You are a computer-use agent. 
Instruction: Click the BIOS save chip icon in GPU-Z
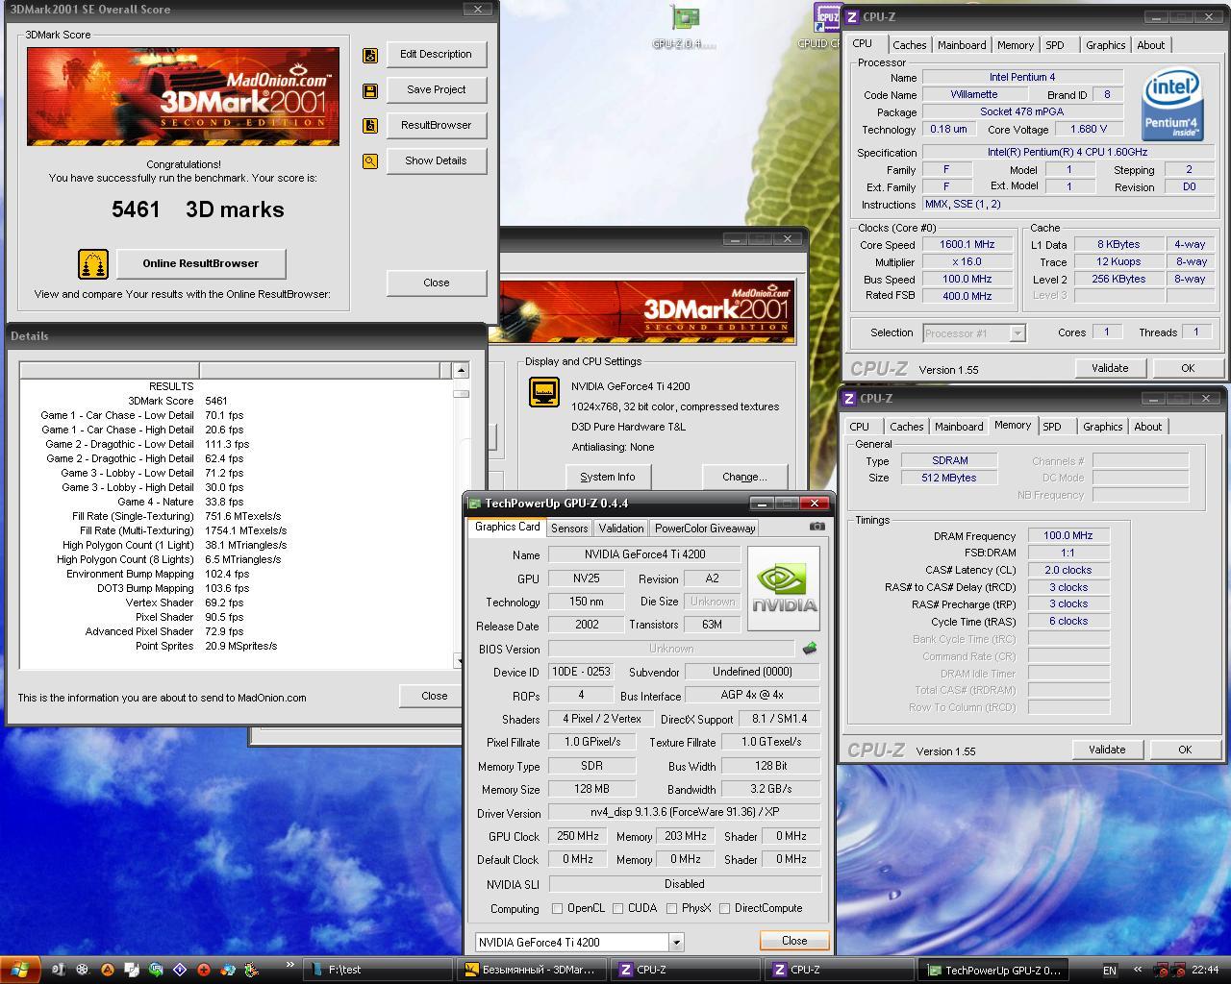[x=810, y=649]
